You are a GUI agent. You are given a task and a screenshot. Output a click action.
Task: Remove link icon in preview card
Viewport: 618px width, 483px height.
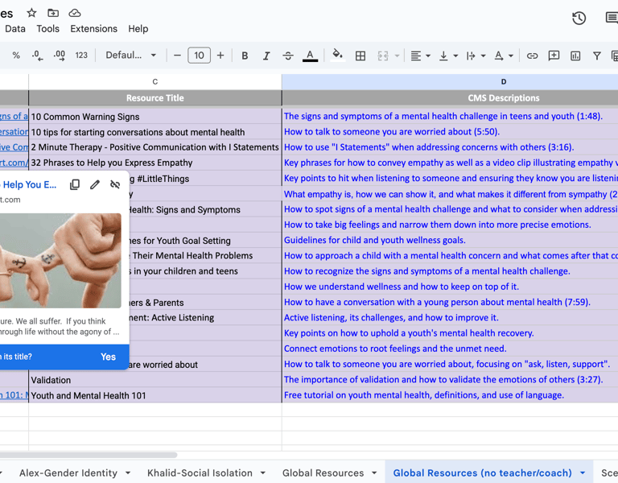click(x=115, y=184)
